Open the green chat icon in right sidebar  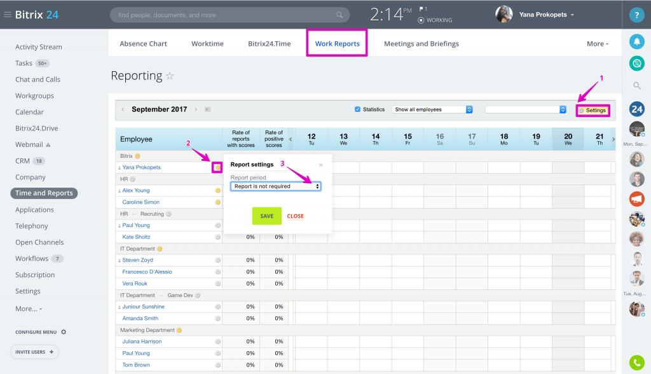coord(636,63)
